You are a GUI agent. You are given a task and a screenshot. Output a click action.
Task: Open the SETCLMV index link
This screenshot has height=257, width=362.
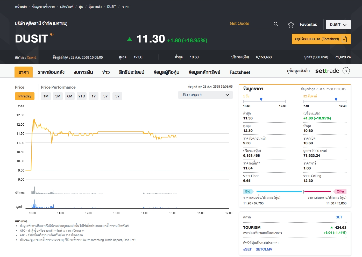click(264, 249)
